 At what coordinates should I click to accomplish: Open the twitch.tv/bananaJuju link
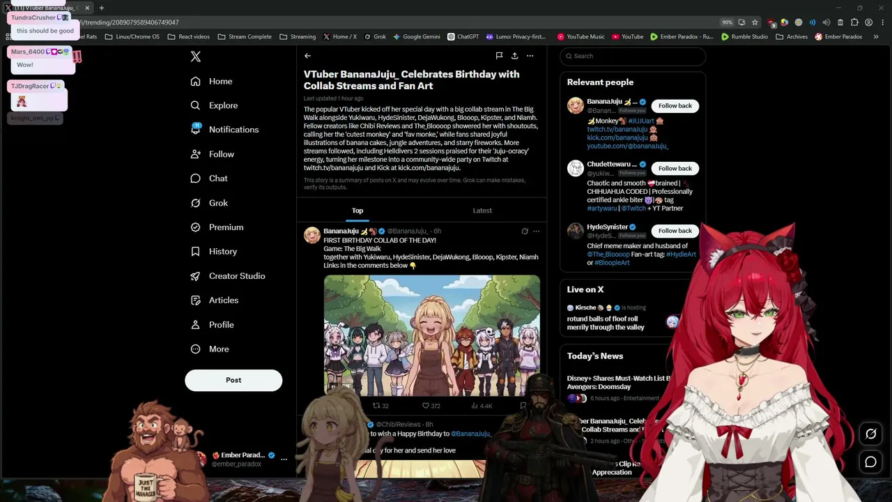tap(617, 130)
